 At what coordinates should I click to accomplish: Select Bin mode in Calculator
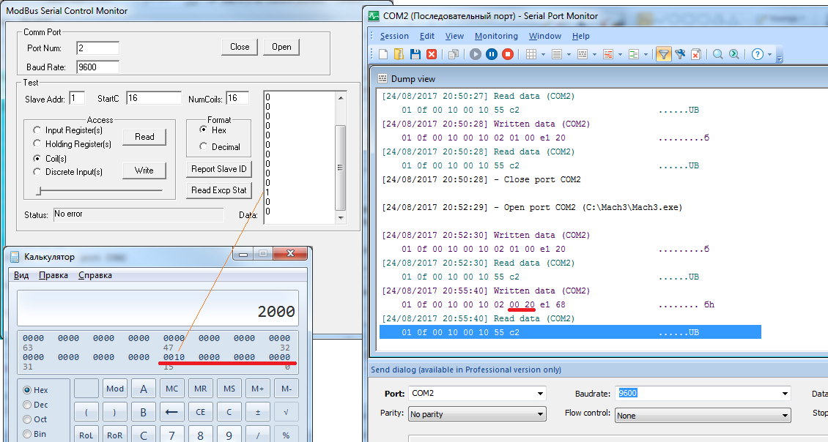coord(27,434)
